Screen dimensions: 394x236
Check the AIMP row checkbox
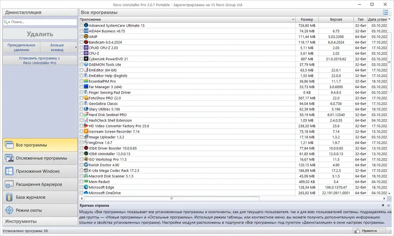82,37
